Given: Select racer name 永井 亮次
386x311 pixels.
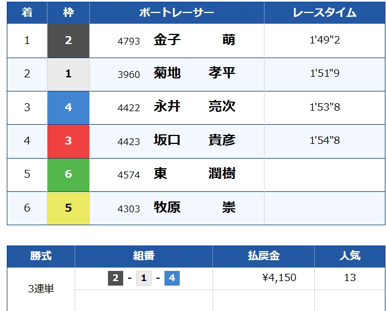Looking at the screenshot, I should point(194,107).
